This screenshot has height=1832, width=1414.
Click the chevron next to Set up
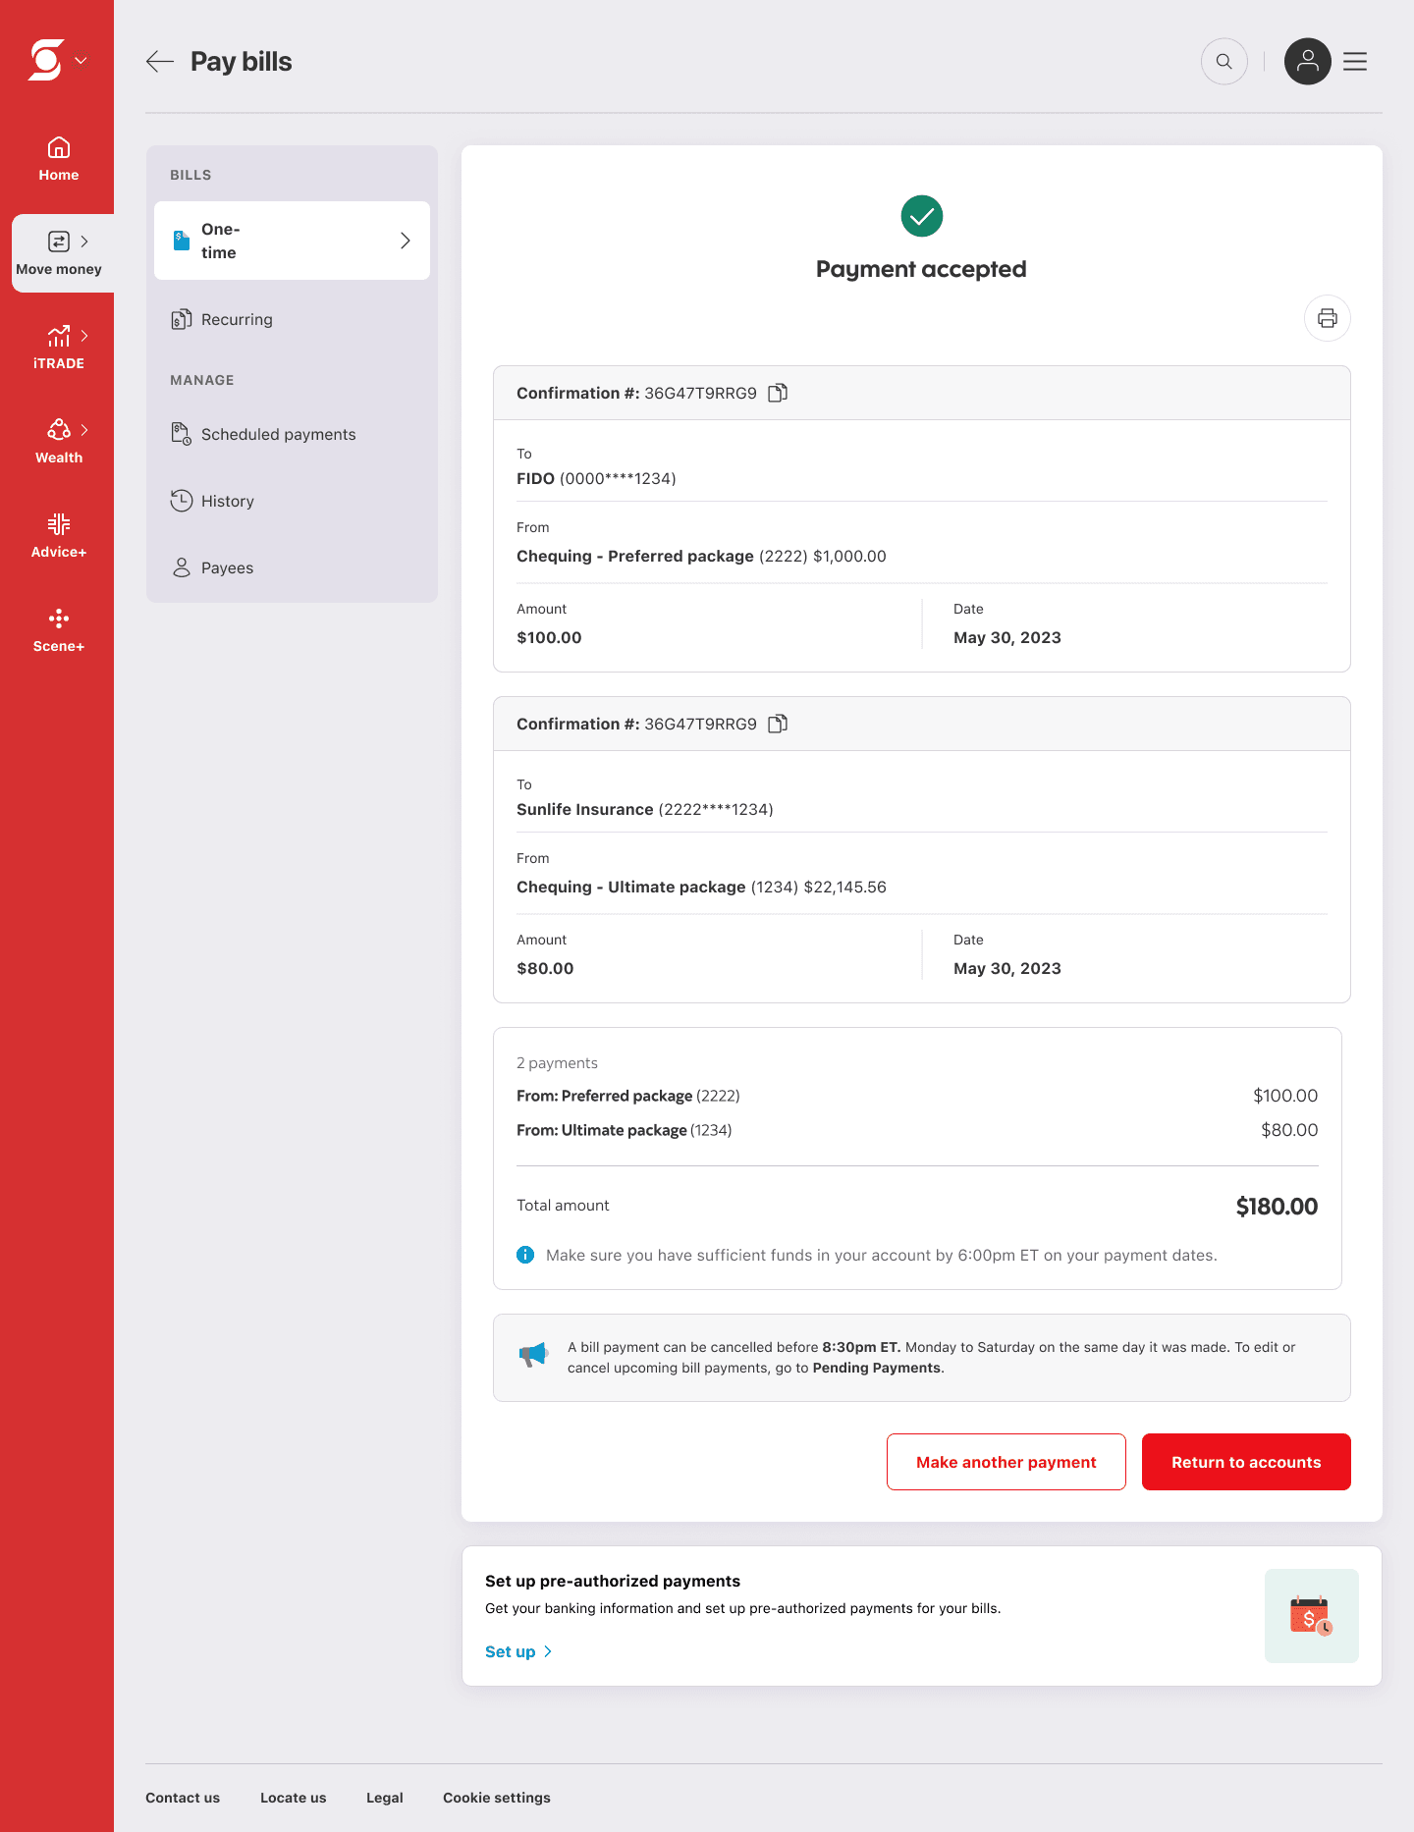(x=548, y=1651)
